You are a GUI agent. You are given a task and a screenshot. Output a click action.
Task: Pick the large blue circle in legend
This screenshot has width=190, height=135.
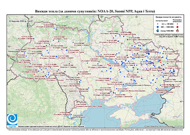tap(158, 27)
